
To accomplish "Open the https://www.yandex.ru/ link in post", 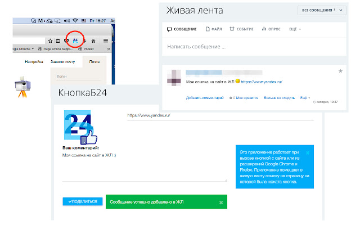I will click(x=262, y=82).
